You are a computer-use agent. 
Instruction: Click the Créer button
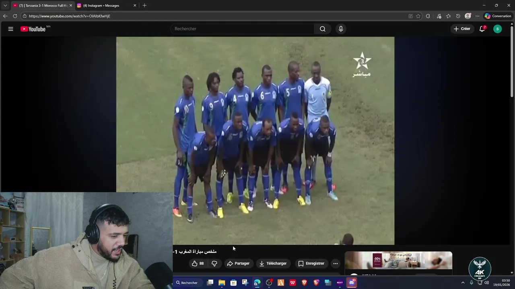tap(462, 29)
